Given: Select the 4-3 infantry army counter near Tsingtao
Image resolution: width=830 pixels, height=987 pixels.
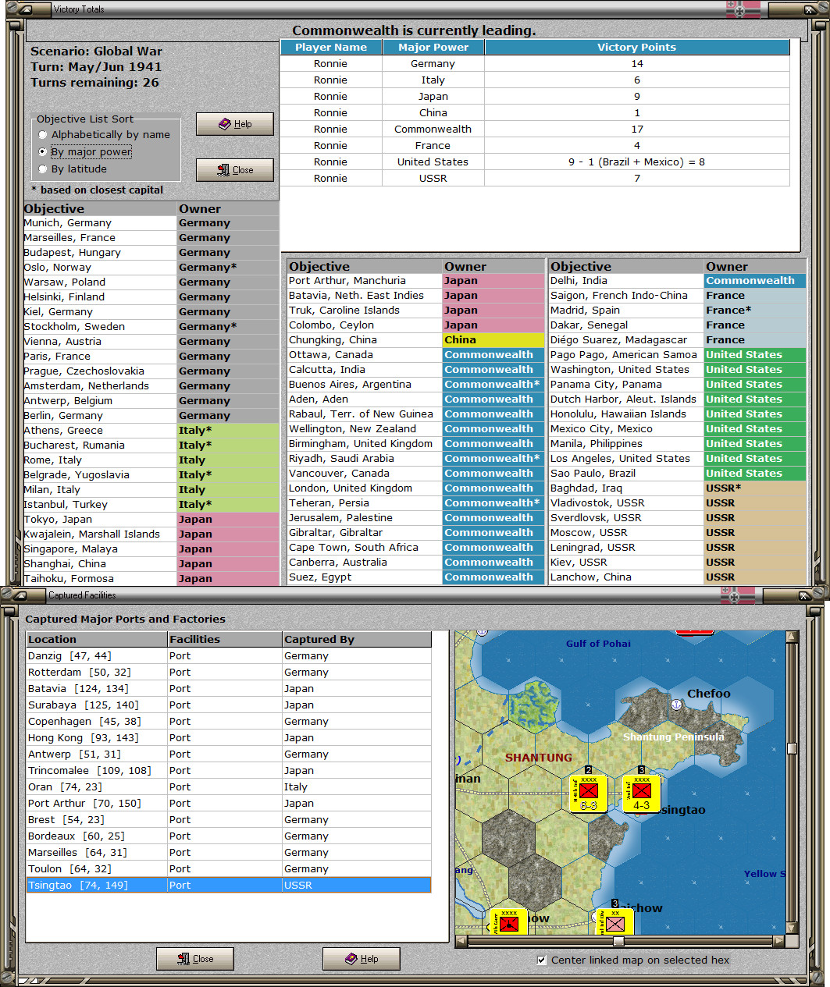Looking at the screenshot, I should pyautogui.click(x=641, y=793).
